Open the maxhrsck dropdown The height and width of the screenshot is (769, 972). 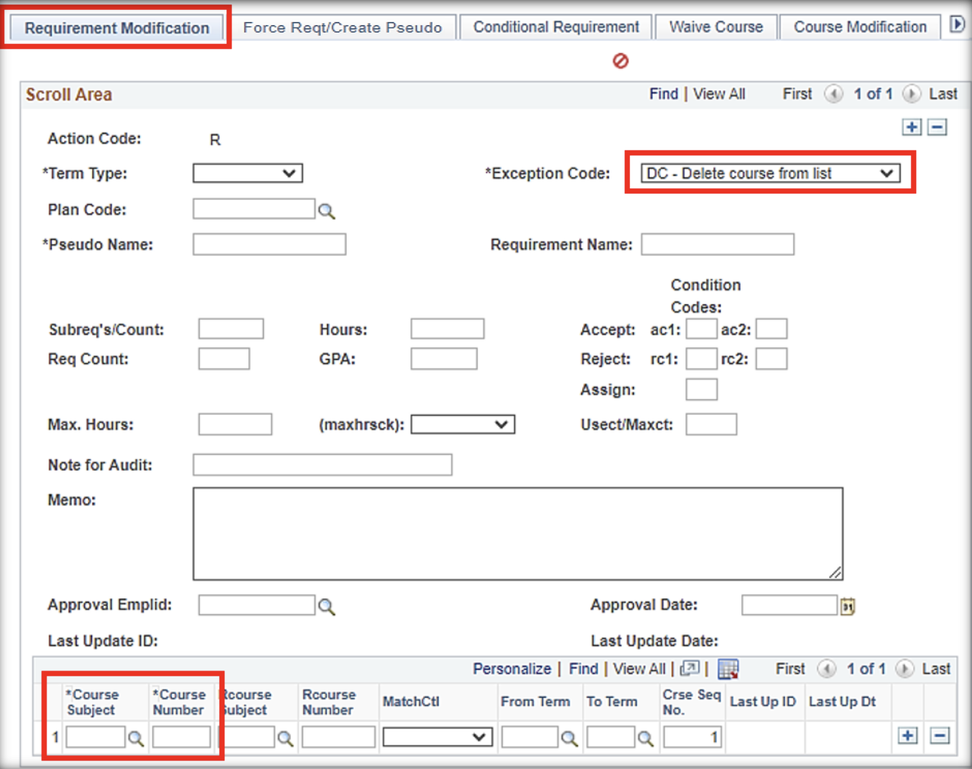click(x=463, y=425)
